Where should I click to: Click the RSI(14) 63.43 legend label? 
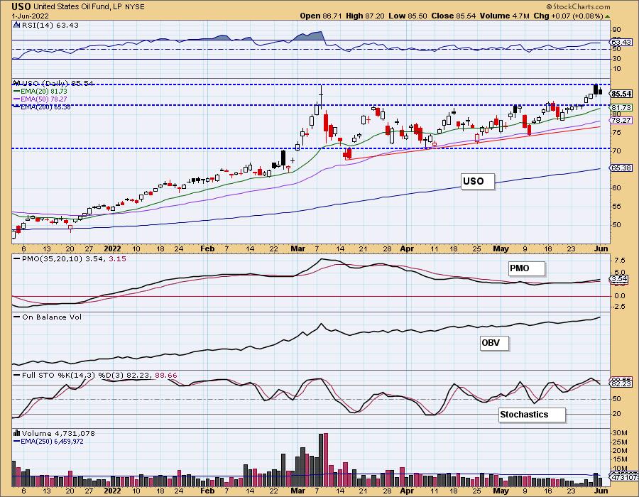click(x=50, y=25)
